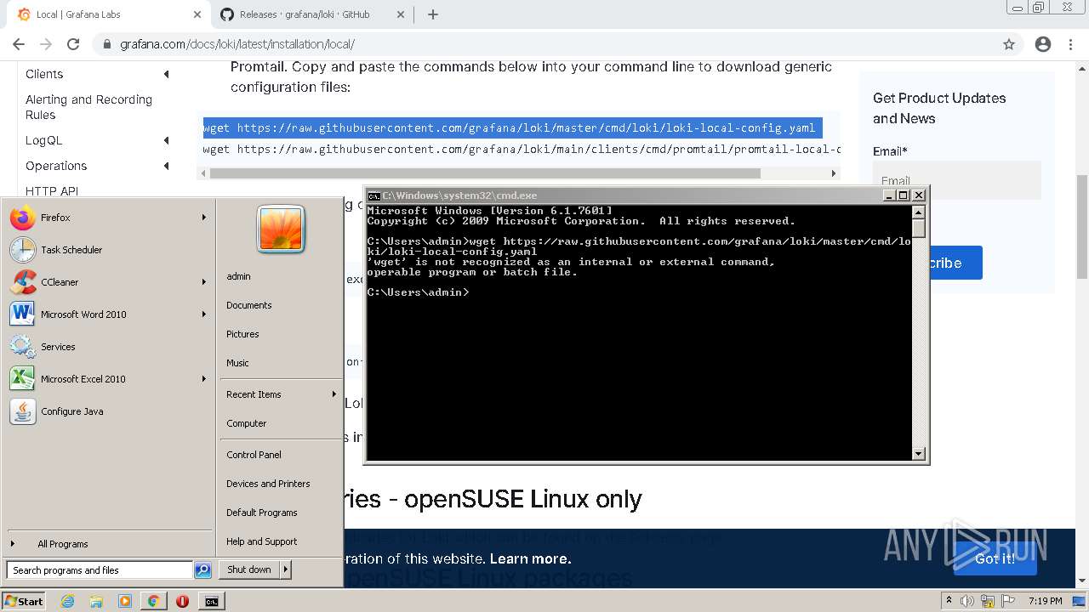Click the search magnifier icon in Start menu
Viewport: 1089px width, 612px height.
[202, 570]
